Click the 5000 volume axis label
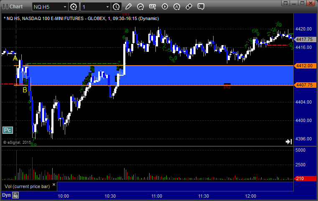 pyautogui.click(x=300, y=150)
